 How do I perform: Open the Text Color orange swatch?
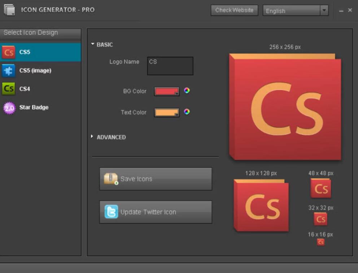tap(167, 113)
